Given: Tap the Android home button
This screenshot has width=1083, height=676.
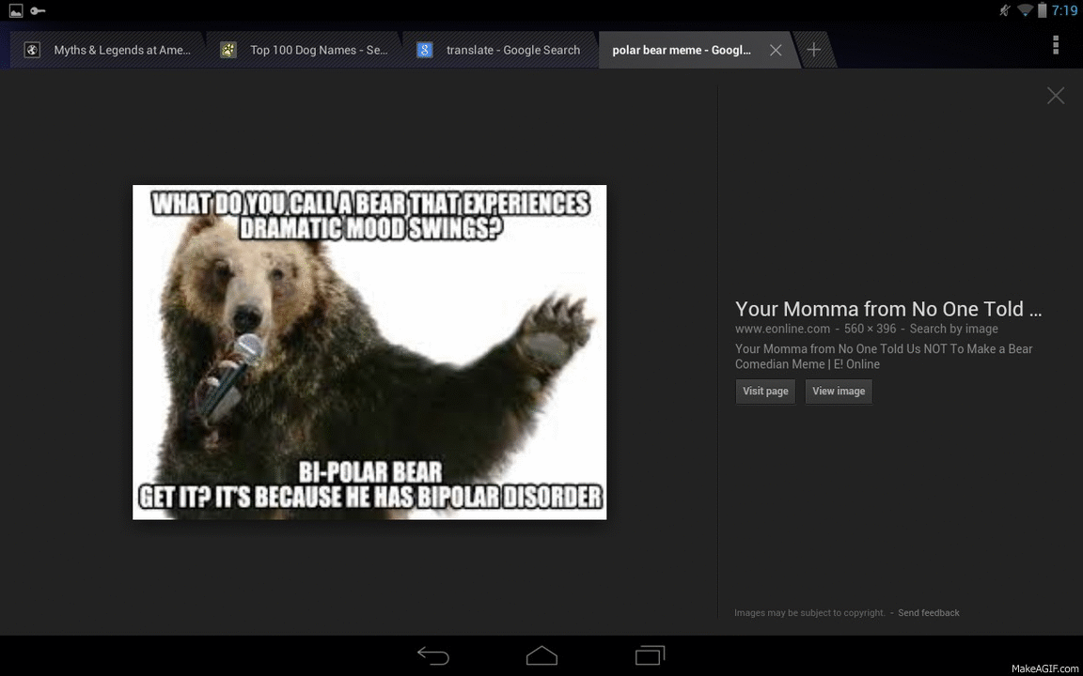Looking at the screenshot, I should tap(541, 655).
